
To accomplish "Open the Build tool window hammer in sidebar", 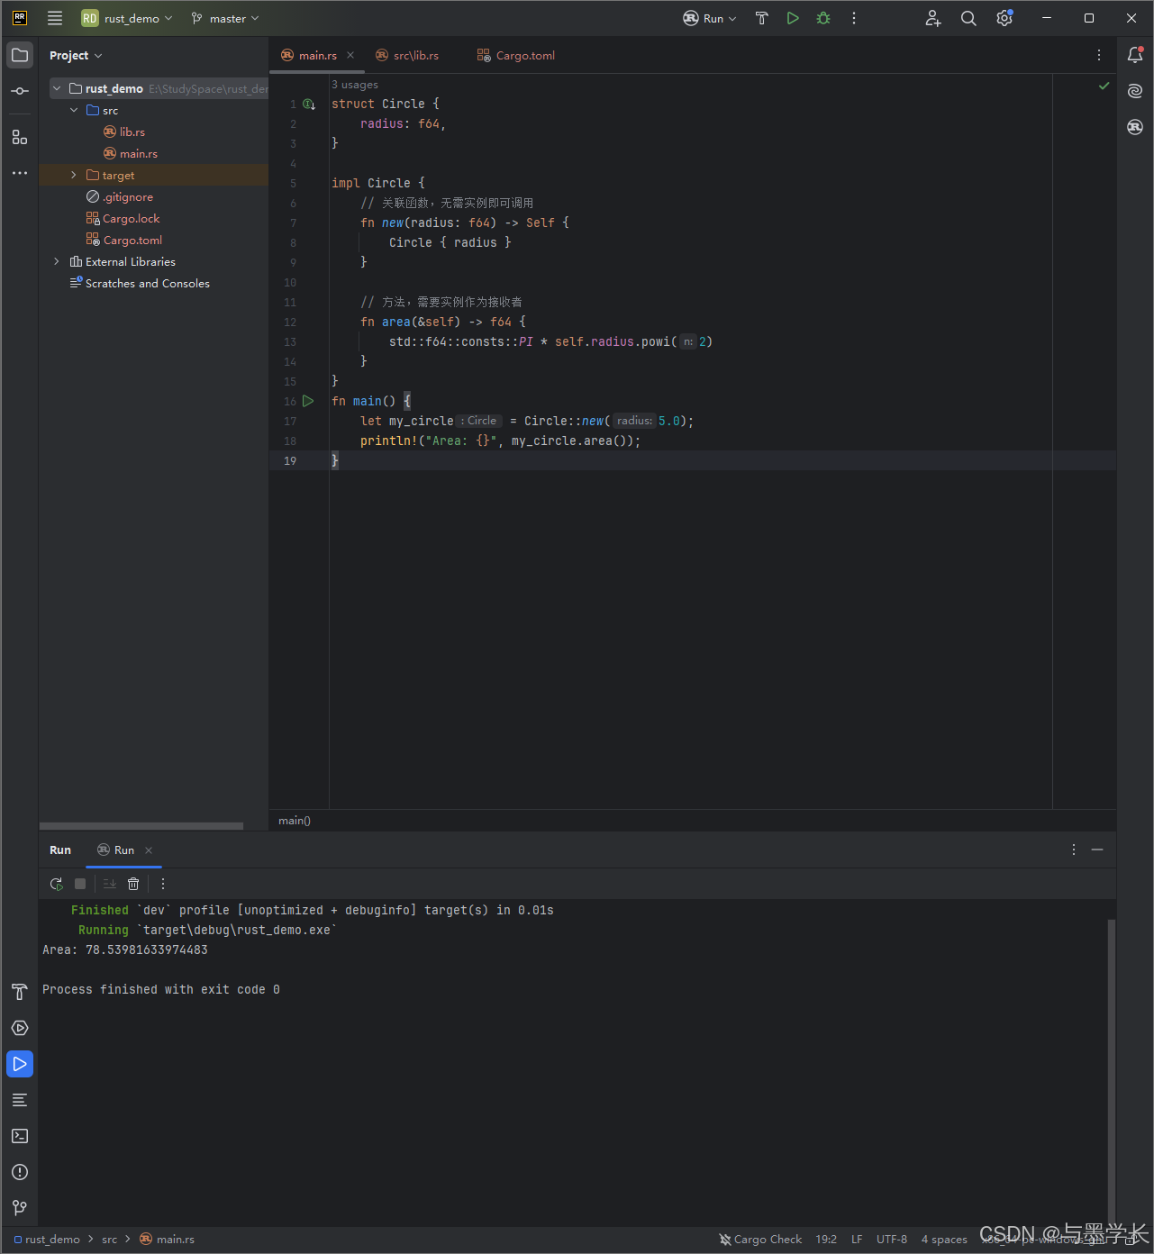I will pyautogui.click(x=20, y=992).
